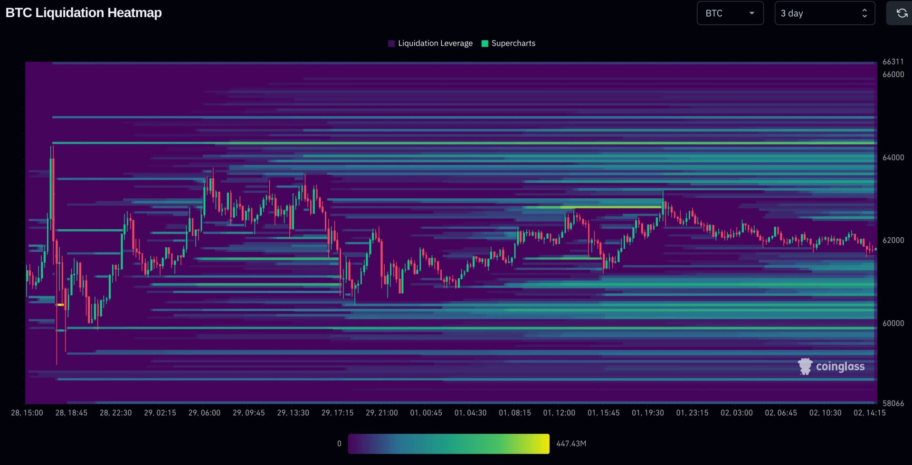Click the purple Liquidation Leverage legend square
The image size is (912, 465).
[391, 44]
